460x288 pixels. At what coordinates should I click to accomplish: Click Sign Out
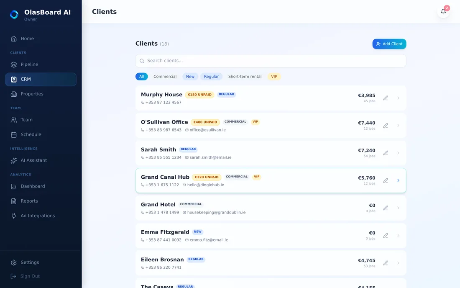(41, 276)
